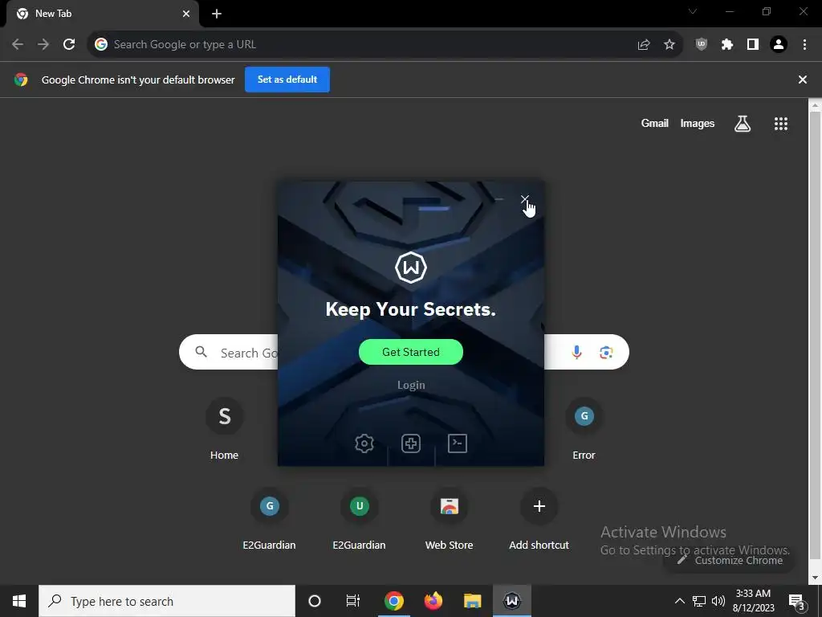Show hidden system tray icons

click(679, 601)
